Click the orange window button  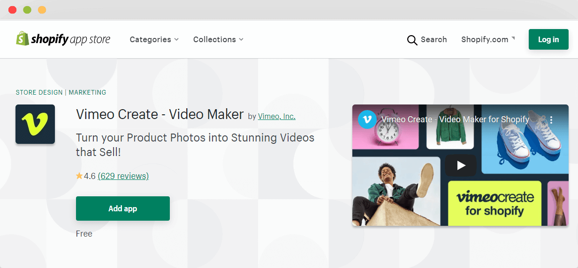(42, 10)
